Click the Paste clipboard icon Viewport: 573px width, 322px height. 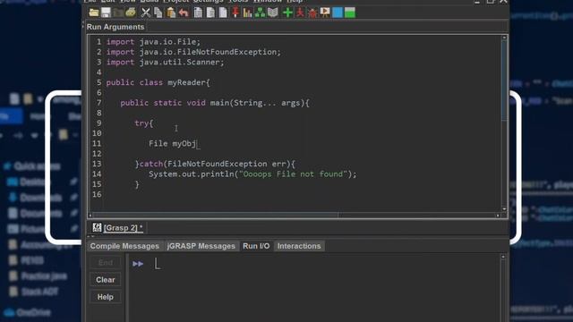tap(171, 13)
